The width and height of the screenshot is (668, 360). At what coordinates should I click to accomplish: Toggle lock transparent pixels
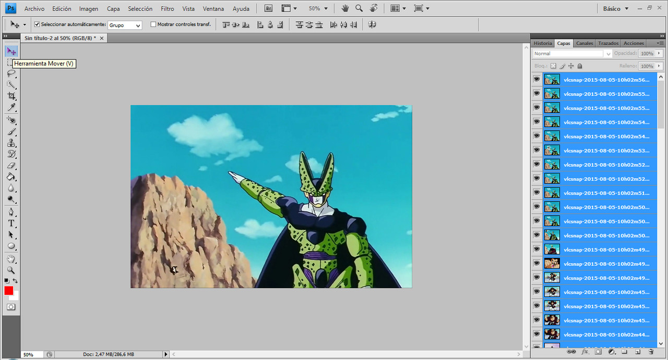[x=553, y=66]
